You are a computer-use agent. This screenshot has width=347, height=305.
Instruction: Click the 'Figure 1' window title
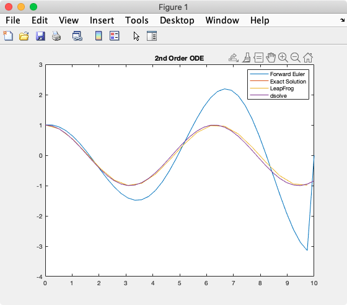coord(173,7)
